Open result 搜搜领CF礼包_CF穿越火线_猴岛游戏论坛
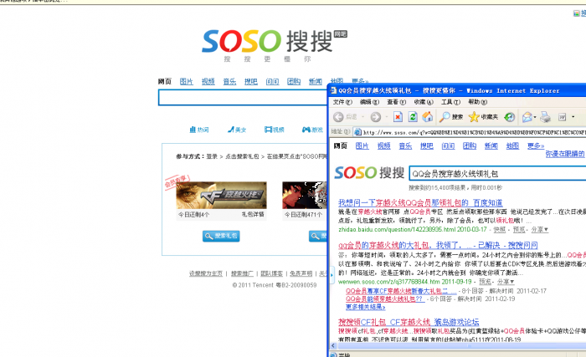This screenshot has width=586, height=357. [409, 322]
